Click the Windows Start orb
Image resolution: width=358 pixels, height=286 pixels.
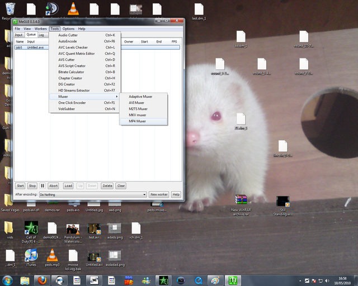tap(7, 280)
